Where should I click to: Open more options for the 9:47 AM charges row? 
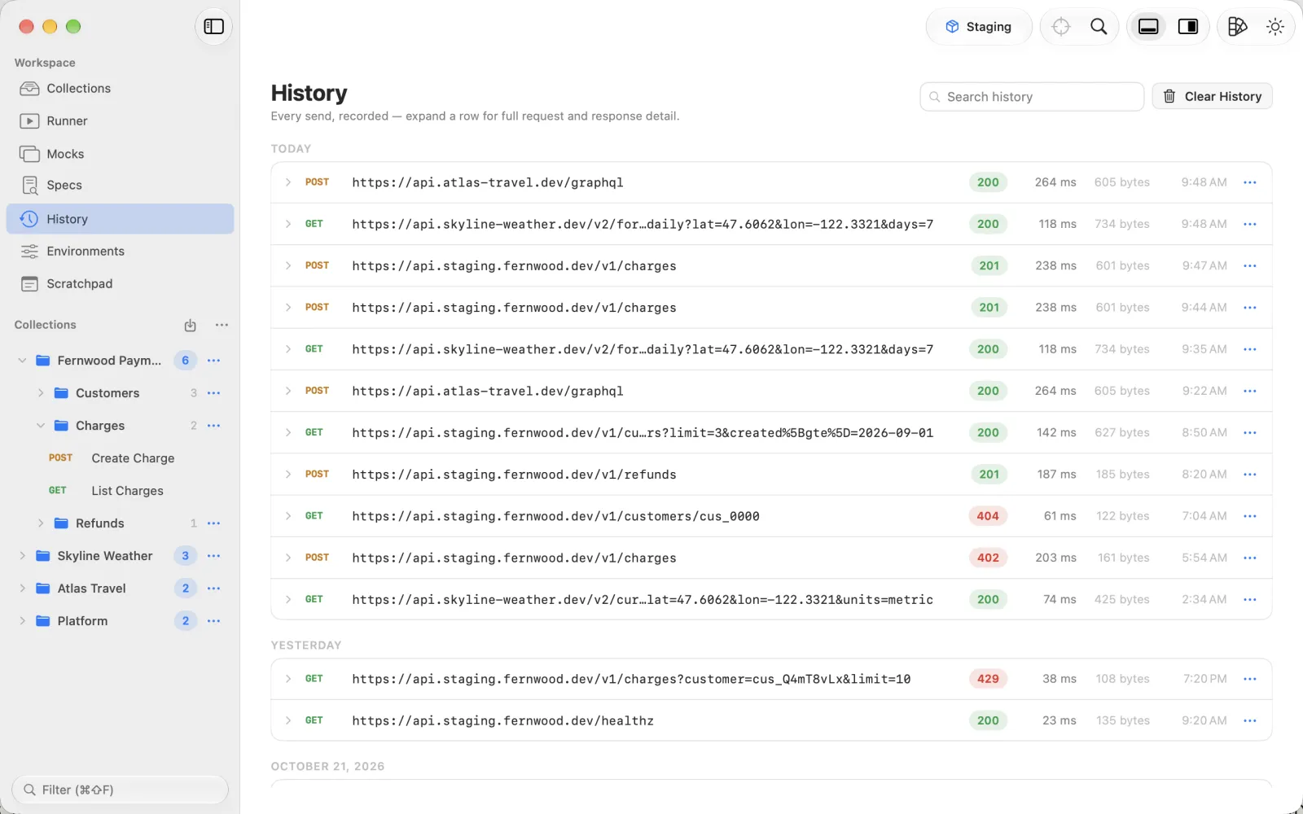pos(1250,266)
